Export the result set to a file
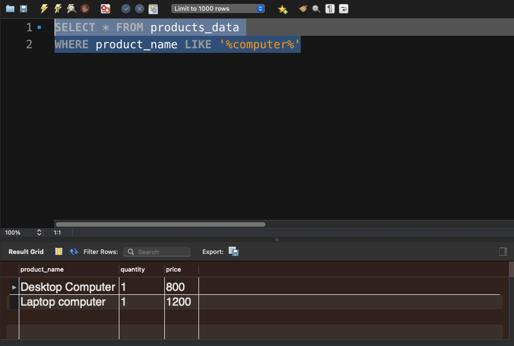This screenshot has width=514, height=346. 233,252
